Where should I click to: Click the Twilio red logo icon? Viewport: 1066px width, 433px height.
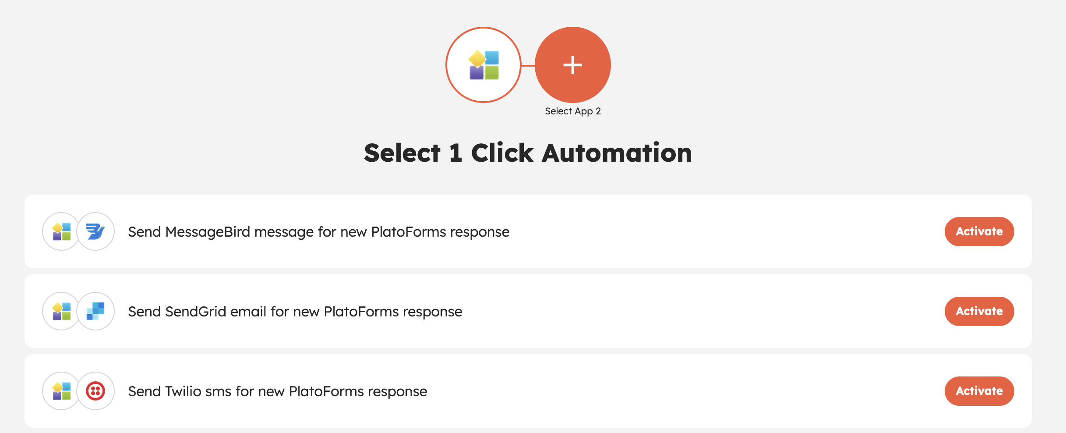pos(95,391)
